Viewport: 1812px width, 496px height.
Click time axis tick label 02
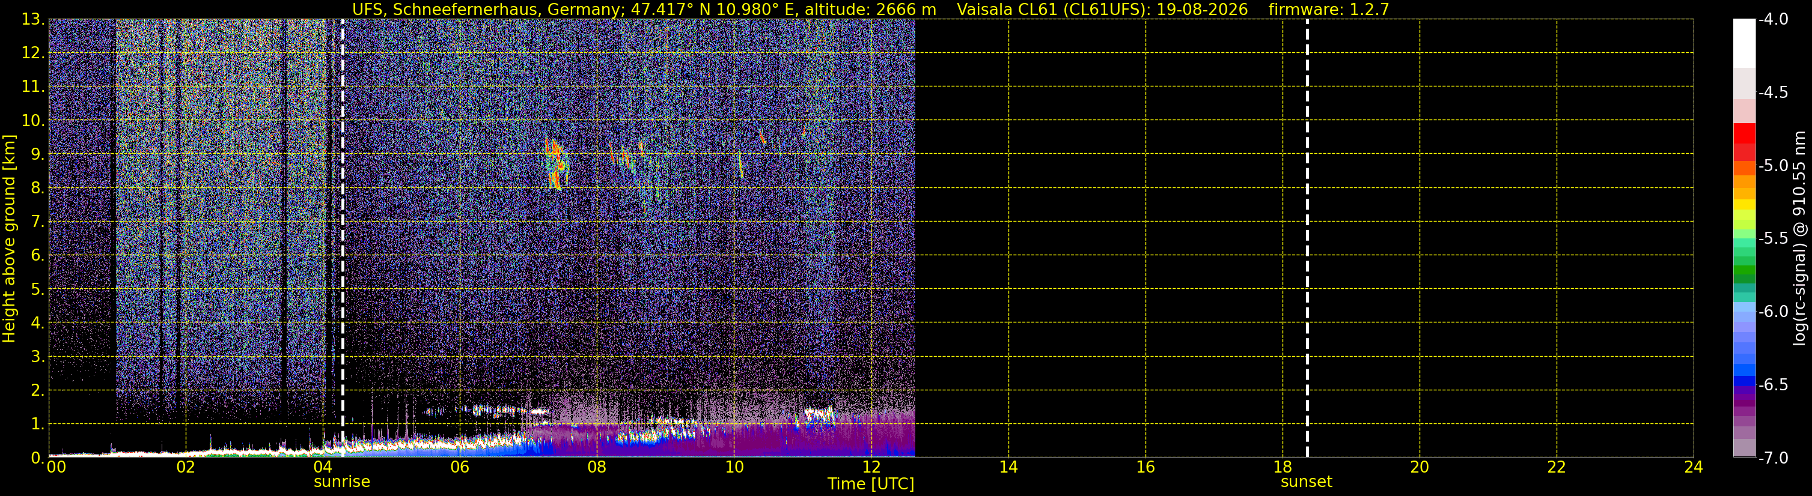click(186, 467)
